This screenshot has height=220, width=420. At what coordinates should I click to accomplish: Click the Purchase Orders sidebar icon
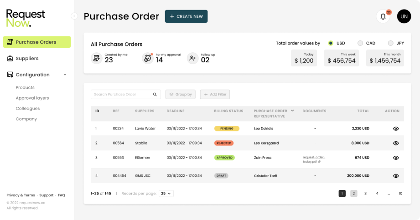click(10, 42)
